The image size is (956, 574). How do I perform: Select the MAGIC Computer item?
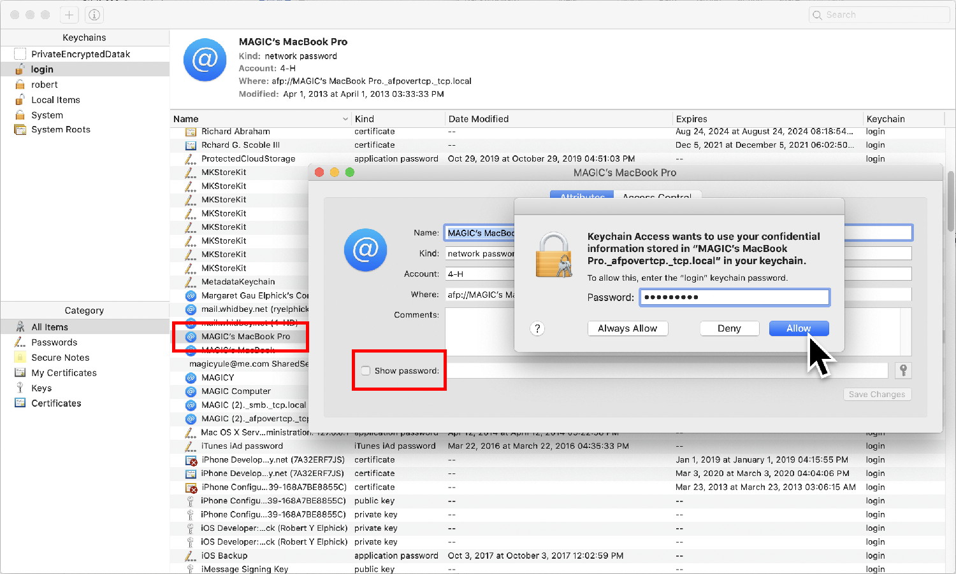(x=240, y=391)
